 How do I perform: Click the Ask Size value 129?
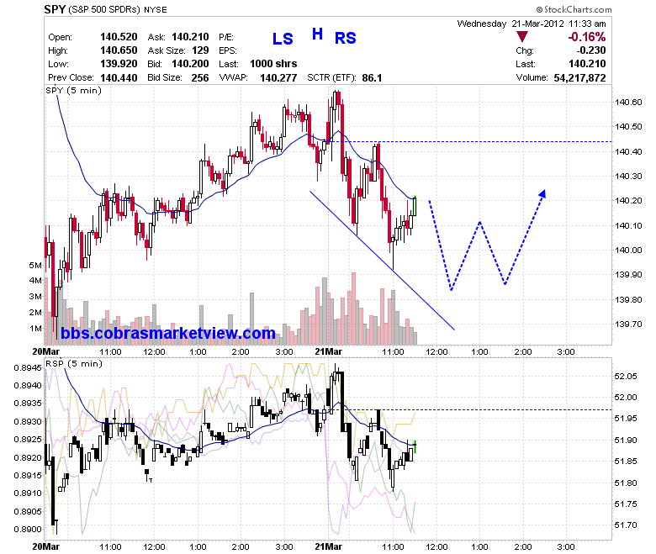(x=200, y=50)
